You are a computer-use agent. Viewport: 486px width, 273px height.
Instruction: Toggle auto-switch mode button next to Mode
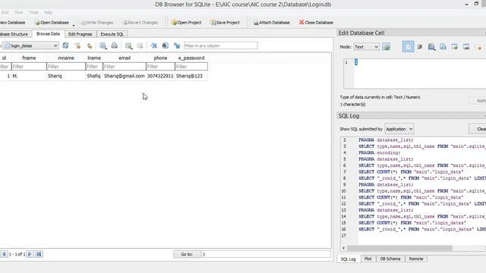click(387, 47)
